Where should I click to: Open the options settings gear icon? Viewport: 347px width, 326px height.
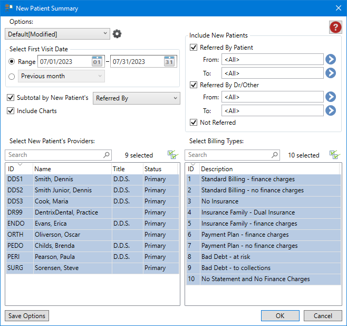click(x=117, y=34)
